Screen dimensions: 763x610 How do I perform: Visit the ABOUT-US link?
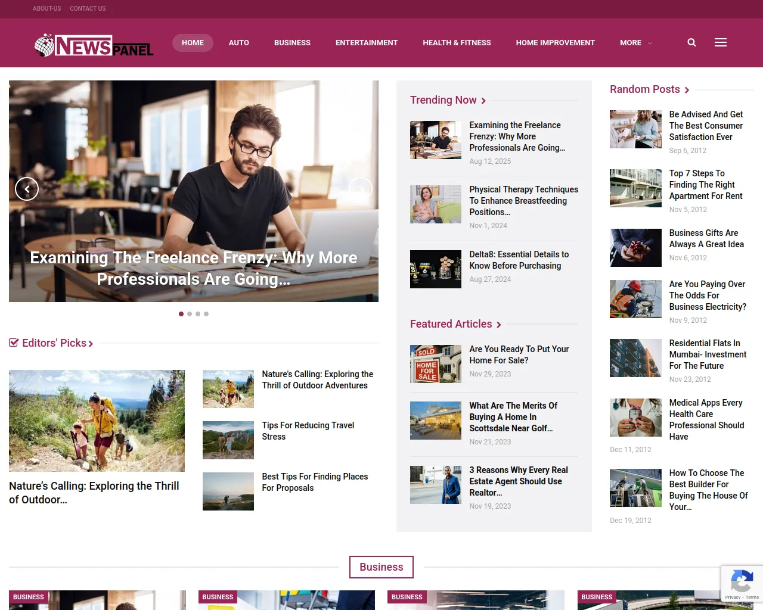[47, 8]
